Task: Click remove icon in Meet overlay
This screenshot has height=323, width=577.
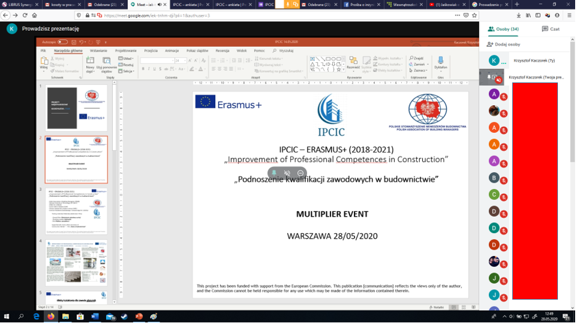Action: click(x=300, y=173)
